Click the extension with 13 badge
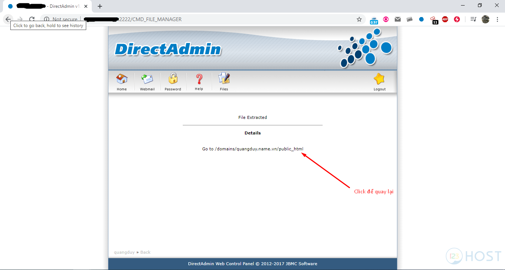 tap(434, 20)
